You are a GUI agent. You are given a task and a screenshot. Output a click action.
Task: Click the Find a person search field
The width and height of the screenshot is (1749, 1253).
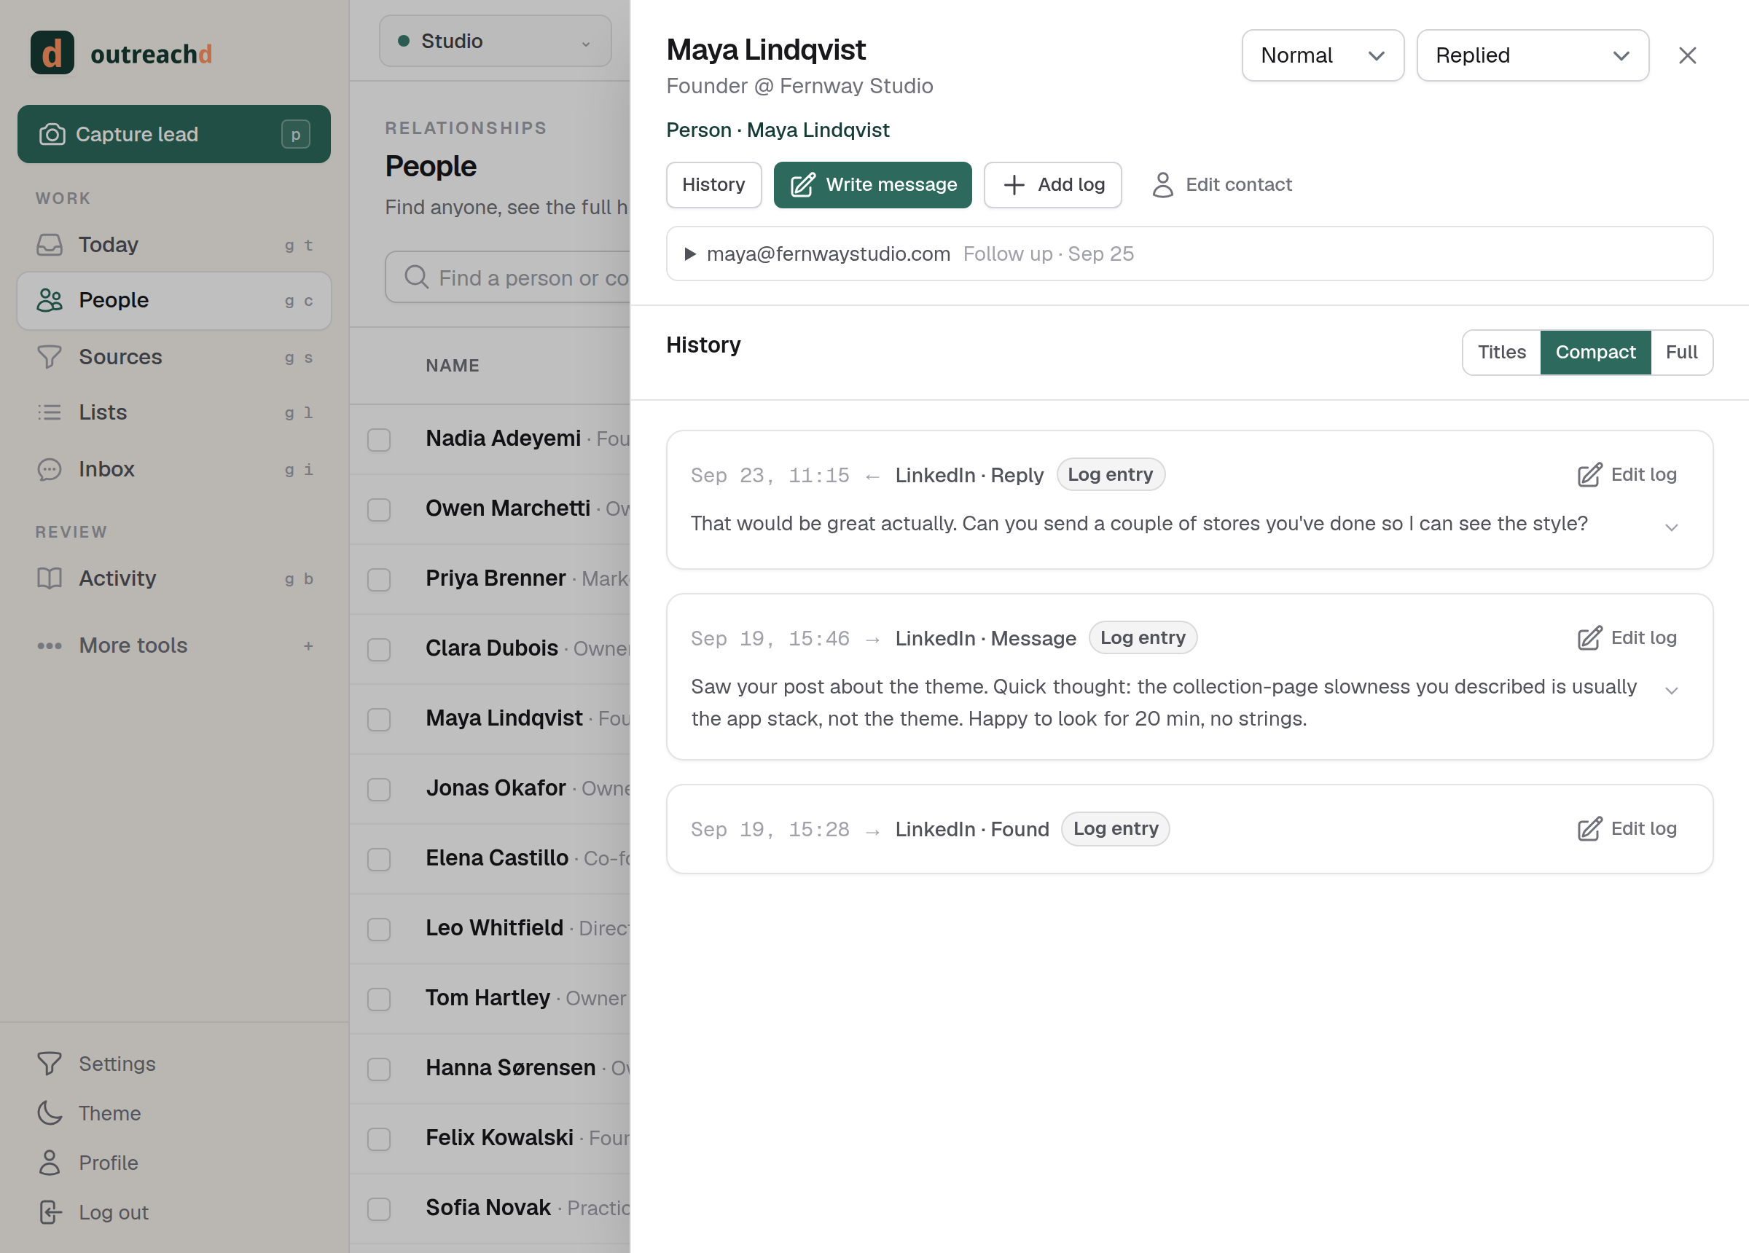[x=509, y=278]
